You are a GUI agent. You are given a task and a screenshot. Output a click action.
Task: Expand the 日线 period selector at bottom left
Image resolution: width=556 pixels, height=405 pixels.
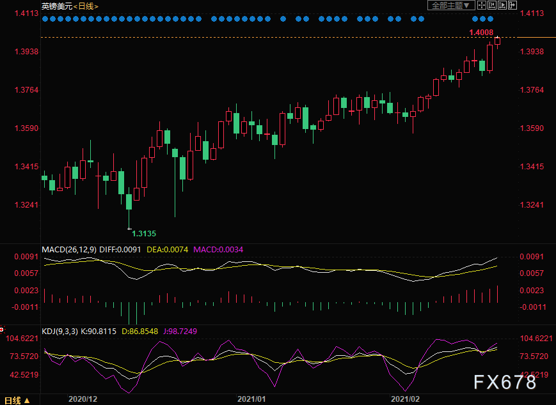13,400
